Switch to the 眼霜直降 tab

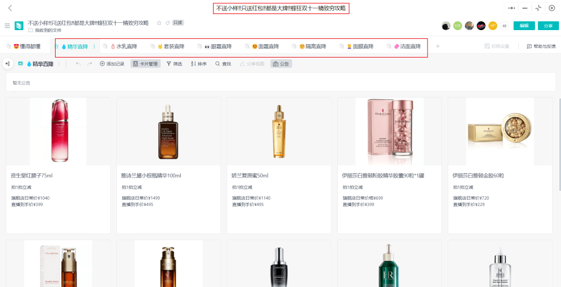tap(218, 47)
